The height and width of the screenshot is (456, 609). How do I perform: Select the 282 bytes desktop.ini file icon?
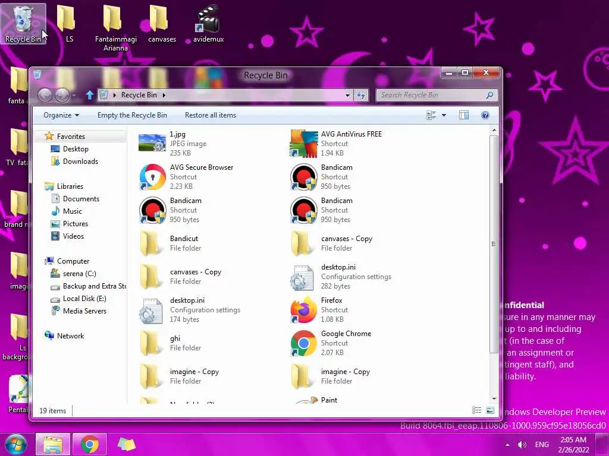[x=302, y=277]
